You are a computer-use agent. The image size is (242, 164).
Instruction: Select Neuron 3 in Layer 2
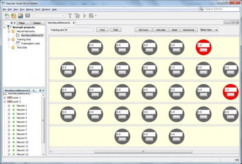22,114
